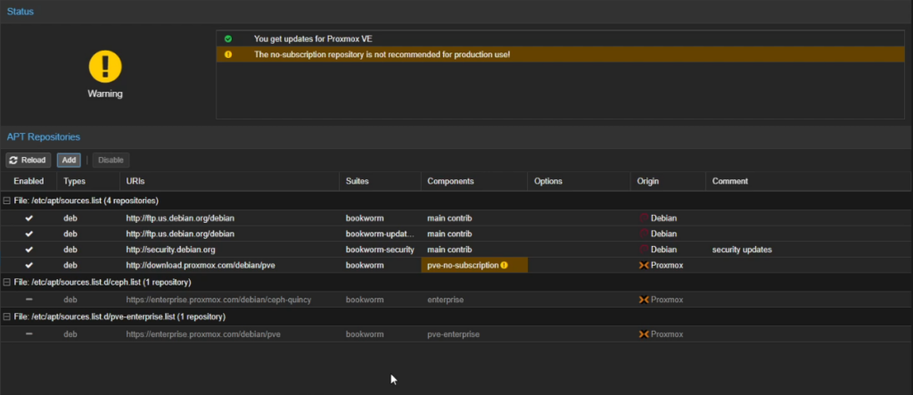
Task: Click enabled checkmark of bookworm main contrib row
Action: click(29, 218)
